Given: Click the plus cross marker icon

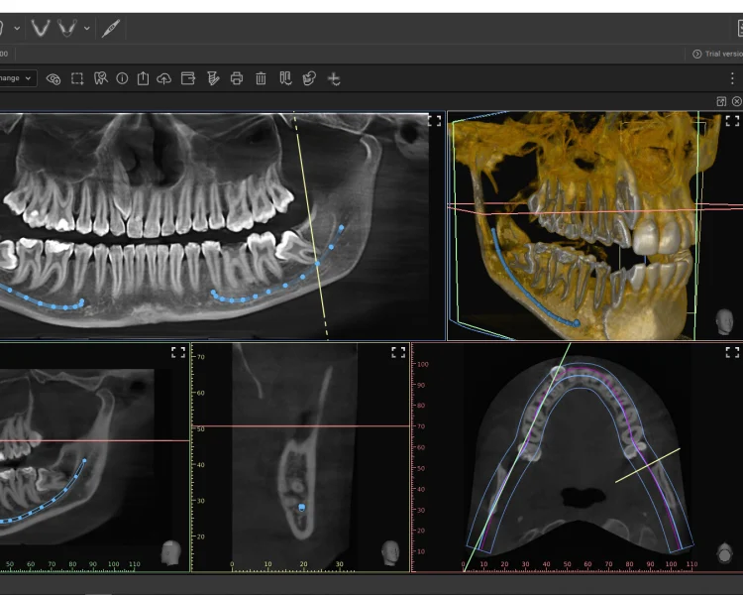Looking at the screenshot, I should point(334,78).
